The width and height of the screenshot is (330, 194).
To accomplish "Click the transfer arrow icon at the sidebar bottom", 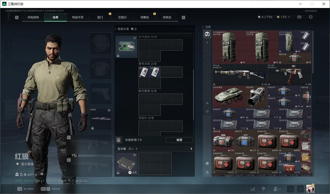I will (x=207, y=172).
